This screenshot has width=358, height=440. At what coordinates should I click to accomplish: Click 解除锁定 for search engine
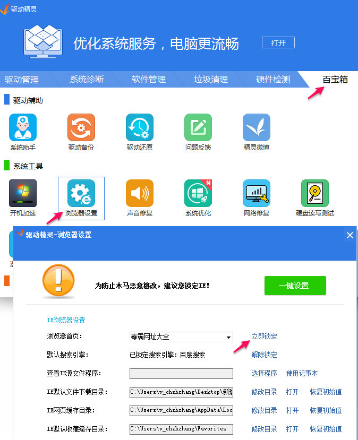click(264, 355)
